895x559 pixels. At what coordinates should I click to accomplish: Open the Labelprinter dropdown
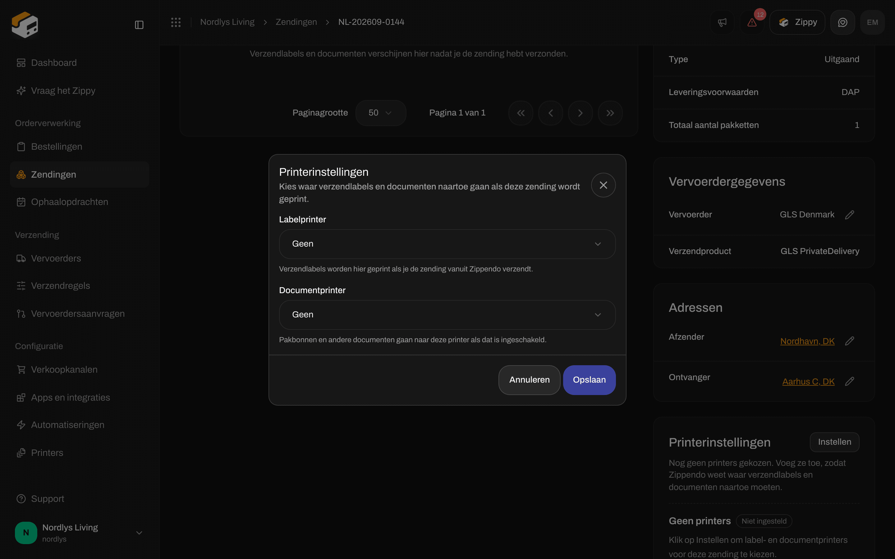447,244
